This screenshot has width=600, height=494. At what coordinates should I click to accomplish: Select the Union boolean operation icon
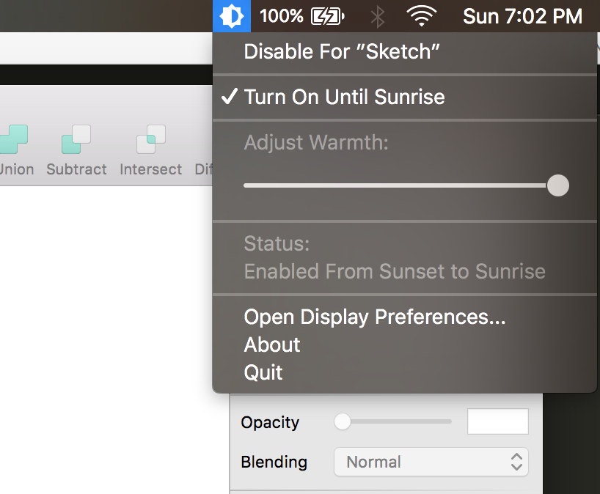tap(13, 139)
